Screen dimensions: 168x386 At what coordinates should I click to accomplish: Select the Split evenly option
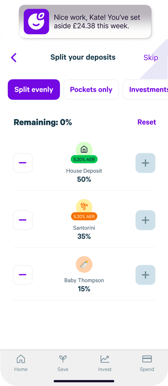click(x=34, y=90)
